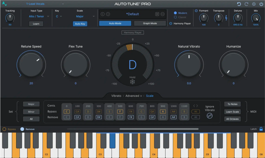Click the Detune knob
Screen dimensions: 265x158
(x=238, y=18)
